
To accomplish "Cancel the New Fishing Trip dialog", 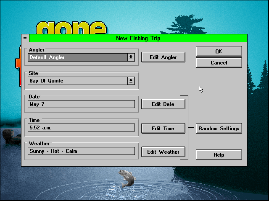I will coord(219,63).
